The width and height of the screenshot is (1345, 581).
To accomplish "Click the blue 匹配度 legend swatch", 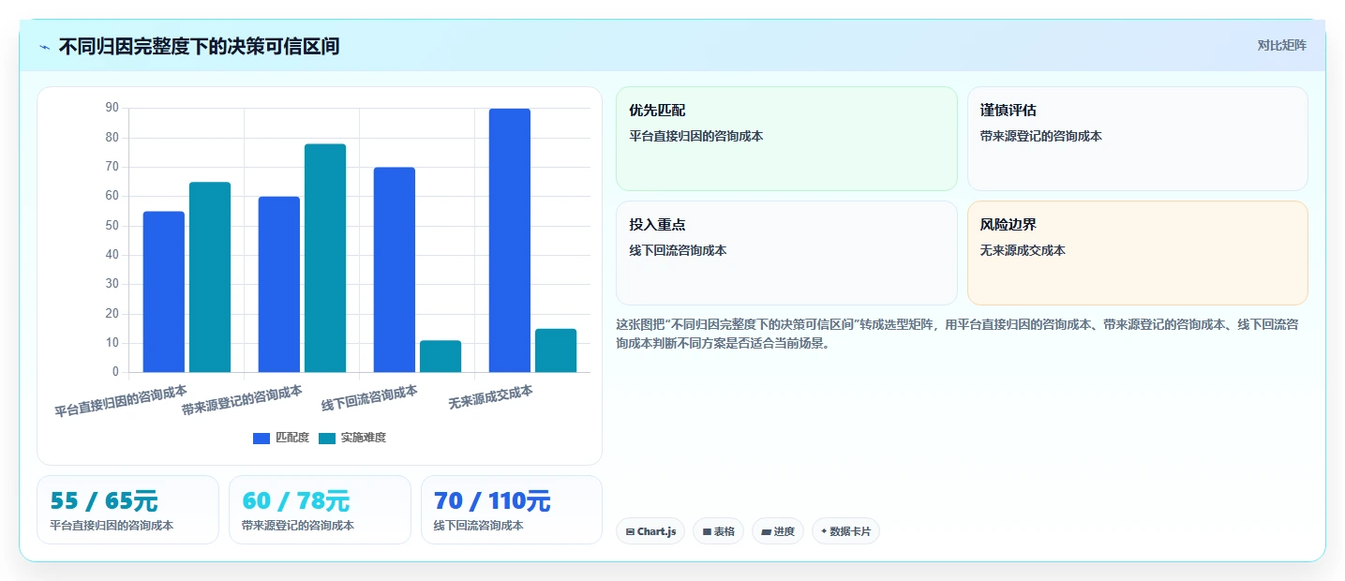I will 262,439.
